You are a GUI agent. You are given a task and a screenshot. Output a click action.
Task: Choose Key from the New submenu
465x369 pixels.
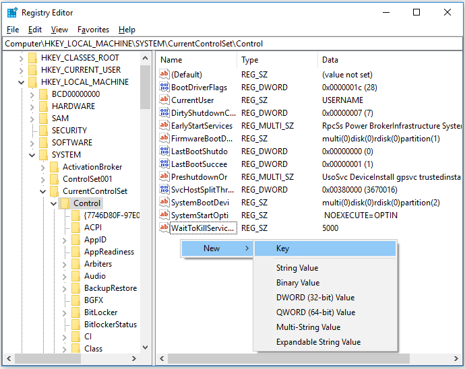[282, 248]
